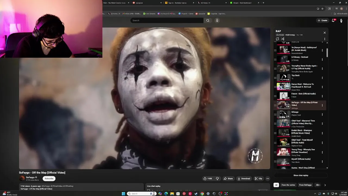Screen dimensions: 348x196
Task: Toggle loop playlist in RAP panel
Action: tap(277, 39)
